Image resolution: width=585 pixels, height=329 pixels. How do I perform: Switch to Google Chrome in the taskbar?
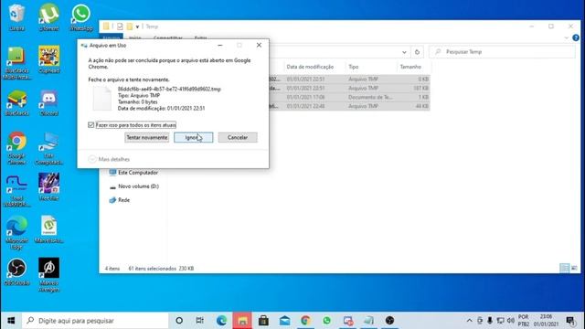pyautogui.click(x=305, y=321)
